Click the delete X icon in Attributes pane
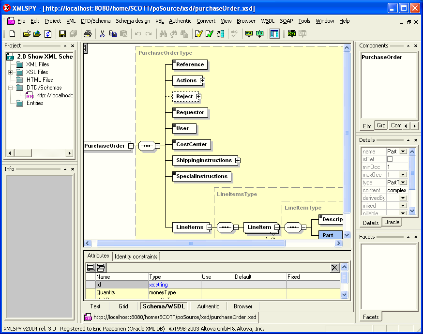 click(334, 268)
